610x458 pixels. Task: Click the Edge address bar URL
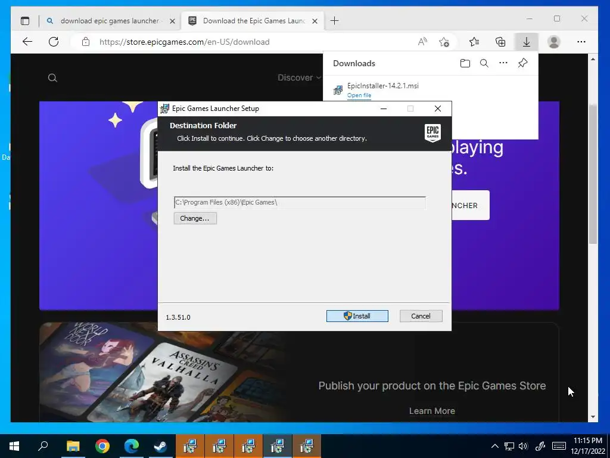coord(185,42)
